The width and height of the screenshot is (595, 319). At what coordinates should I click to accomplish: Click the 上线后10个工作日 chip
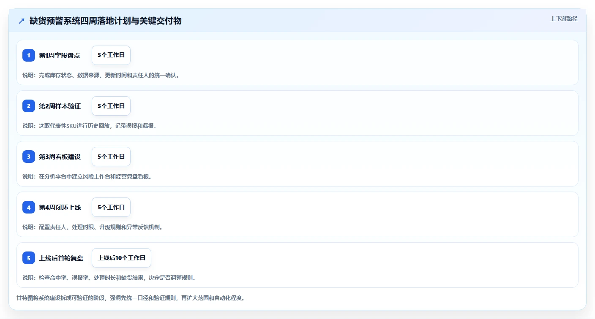[121, 258]
